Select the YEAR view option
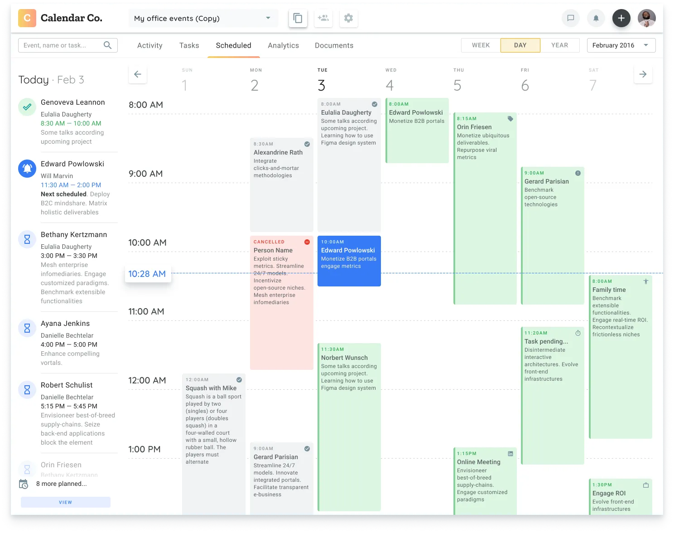Viewport: 674px width, 533px height. pyautogui.click(x=560, y=45)
